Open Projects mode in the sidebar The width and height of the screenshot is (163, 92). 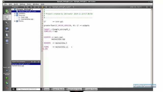[x=7, y=36]
